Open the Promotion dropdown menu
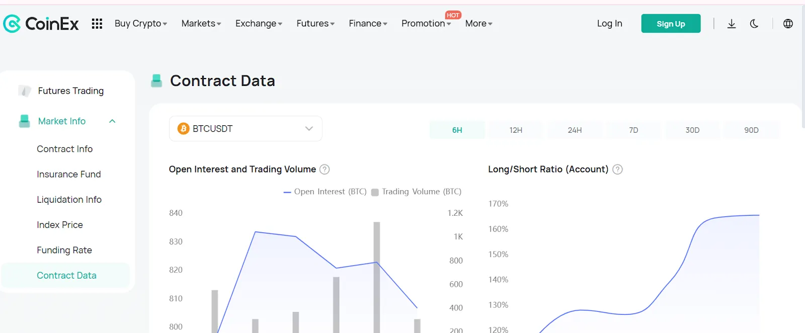Viewport: 805px width, 333px height. [426, 24]
